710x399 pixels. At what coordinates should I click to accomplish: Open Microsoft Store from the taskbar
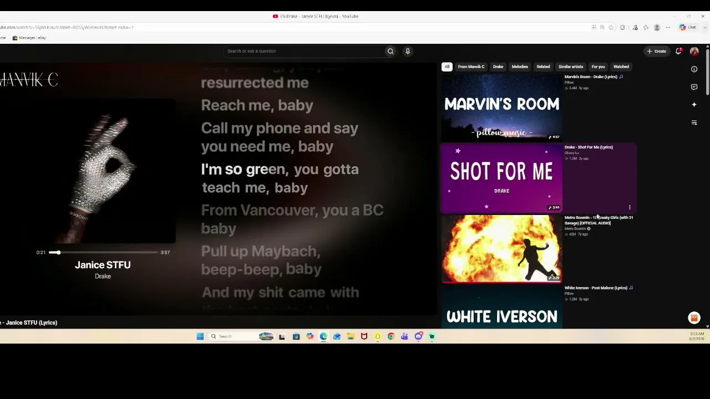296,336
